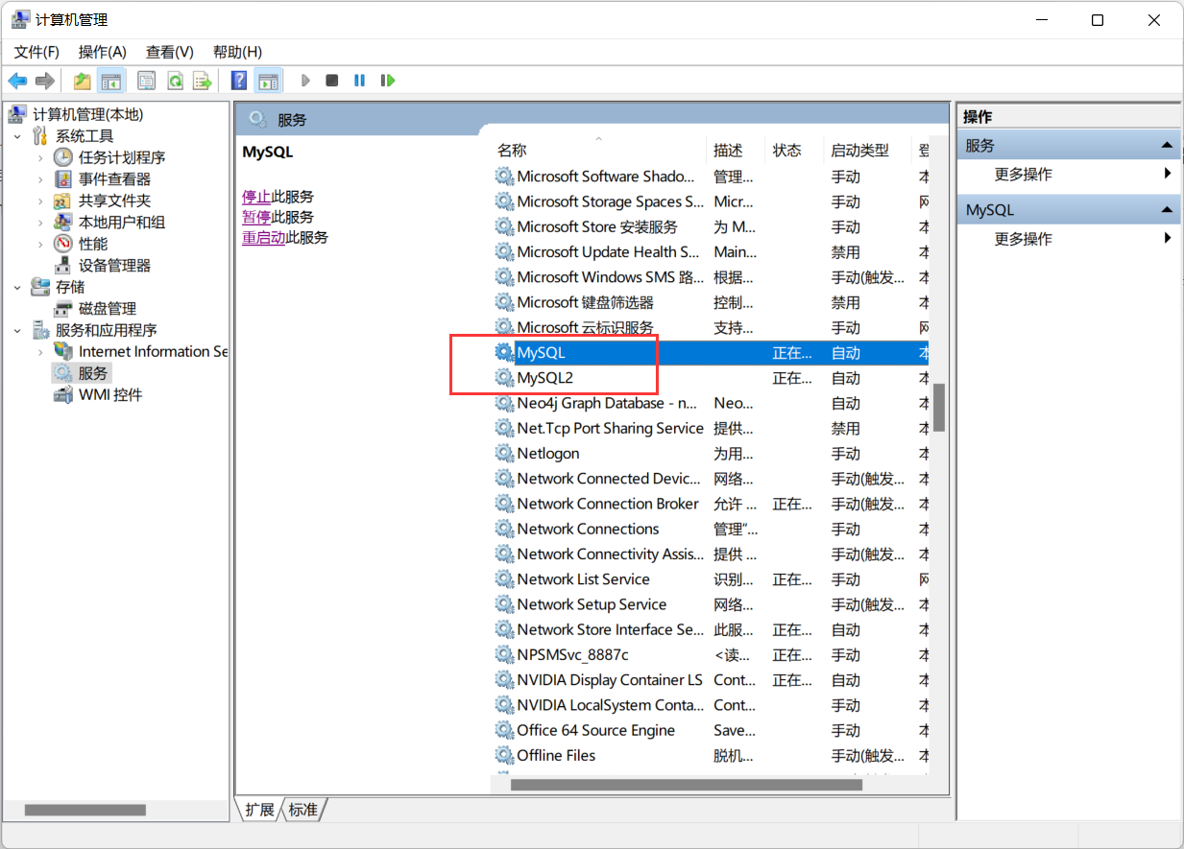The image size is (1184, 849).
Task: Select Local Users and Groups (本地用户和组)
Action: [122, 223]
